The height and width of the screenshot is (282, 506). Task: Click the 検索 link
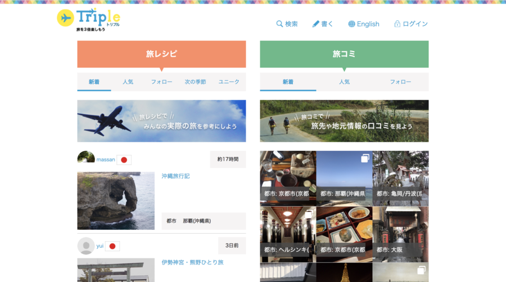point(287,24)
